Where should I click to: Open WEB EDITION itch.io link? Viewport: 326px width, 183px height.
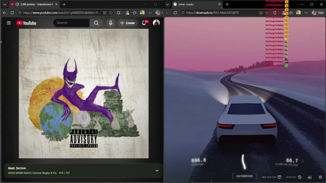[x=271, y=177]
